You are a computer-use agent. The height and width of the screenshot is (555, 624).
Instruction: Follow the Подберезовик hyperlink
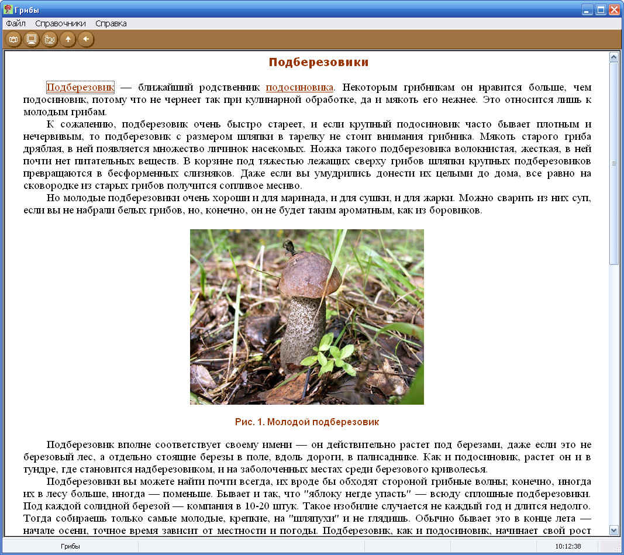point(80,88)
